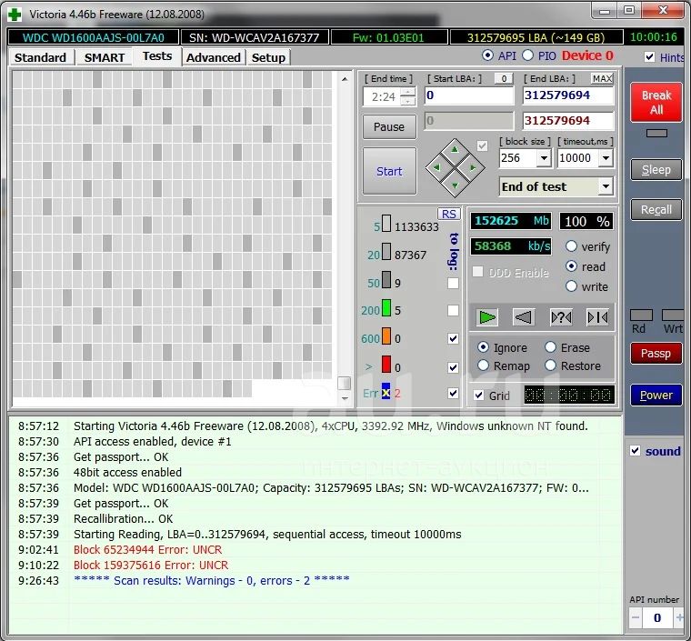Screen dimensions: 691x641
Task: Select the Remap radio option
Action: [483, 366]
